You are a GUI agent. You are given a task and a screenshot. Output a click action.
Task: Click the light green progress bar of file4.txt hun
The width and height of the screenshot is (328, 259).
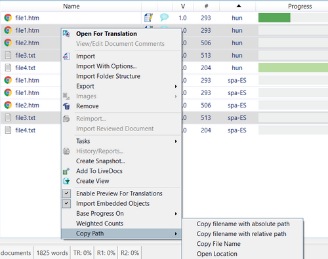pyautogui.click(x=293, y=68)
